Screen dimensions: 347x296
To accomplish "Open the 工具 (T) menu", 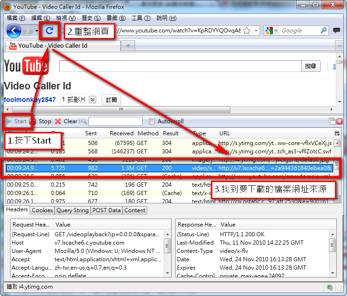I will [x=141, y=18].
